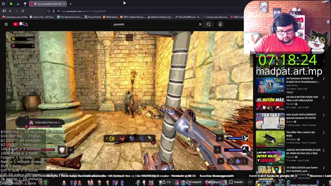Open The Adventure Zone bookmark
The width and height of the screenshot is (331, 186).
[x=70, y=17]
